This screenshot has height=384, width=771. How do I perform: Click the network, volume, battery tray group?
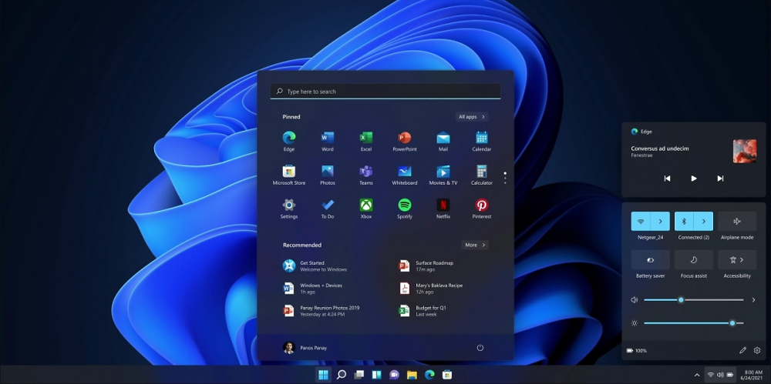[x=720, y=376]
